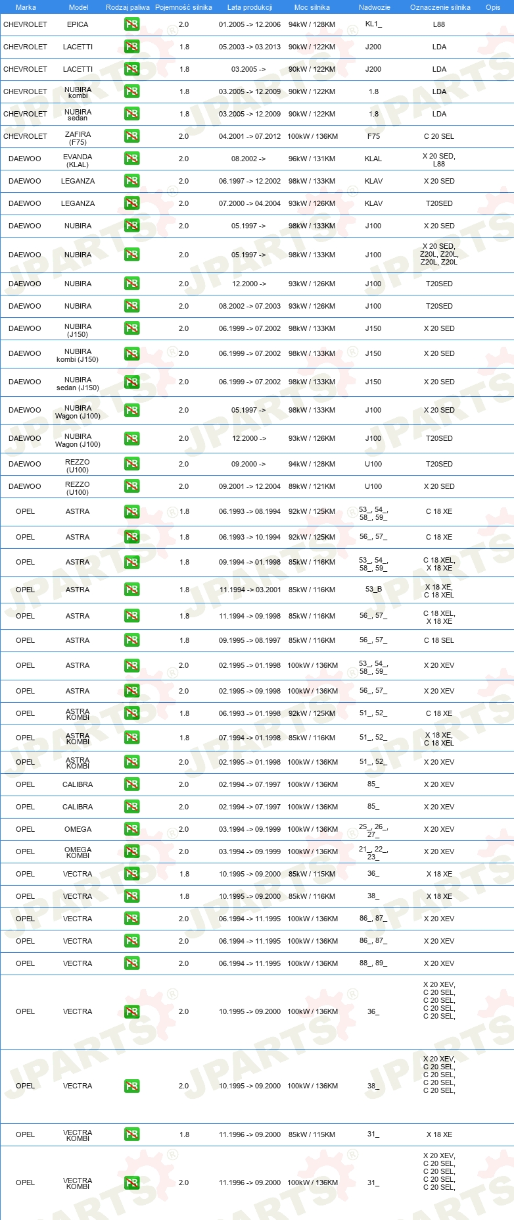This screenshot has height=1220, width=514.
Task: Select the 96kW / 131KM power cell
Action: click(312, 159)
